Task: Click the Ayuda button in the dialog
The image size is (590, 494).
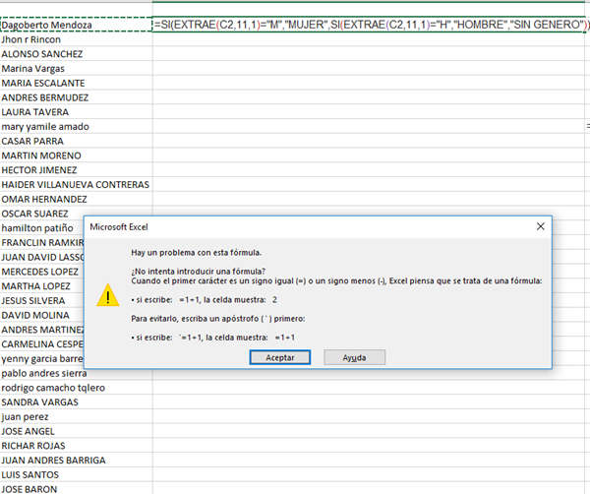Action: coord(354,357)
